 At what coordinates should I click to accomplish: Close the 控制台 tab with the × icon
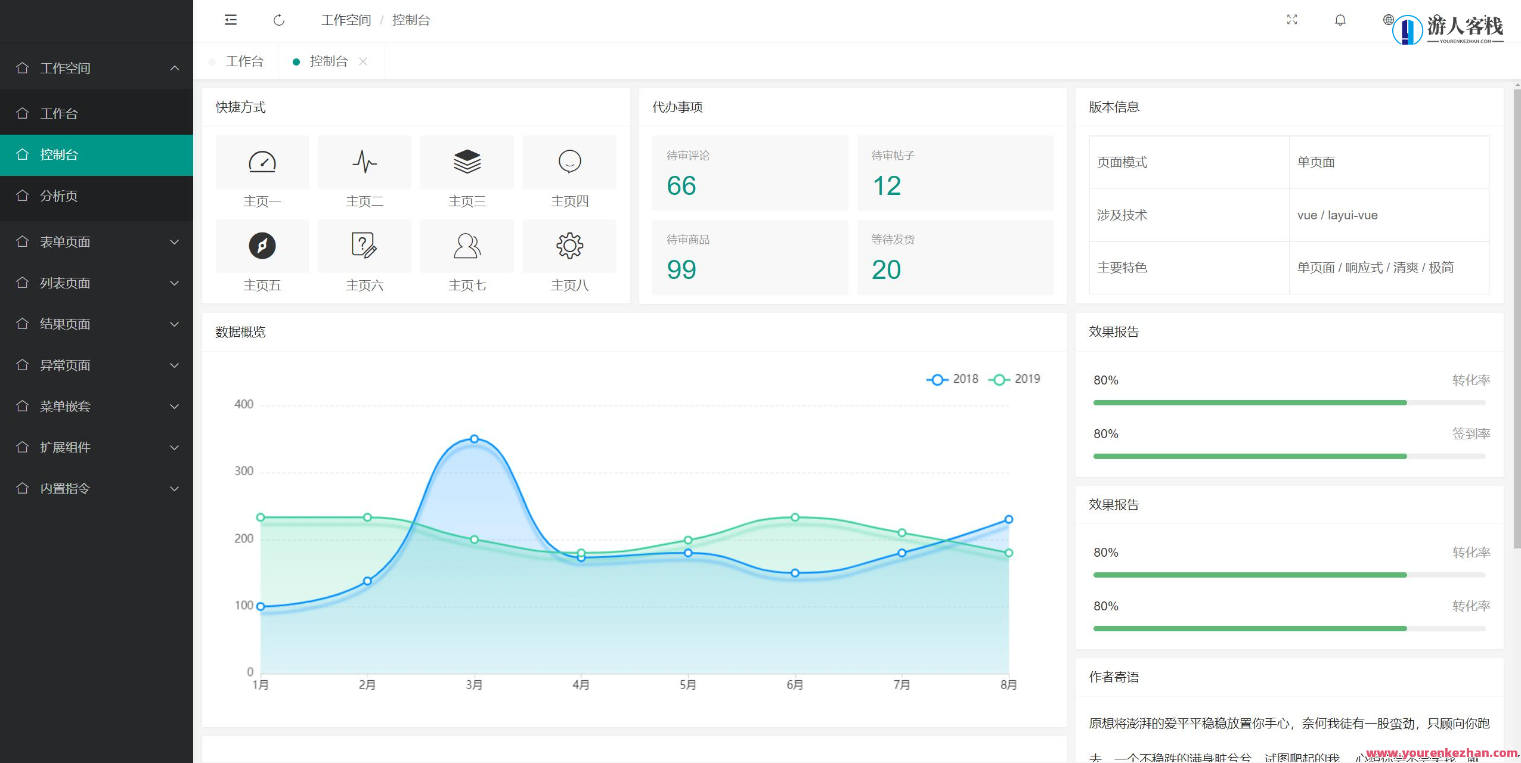[363, 61]
